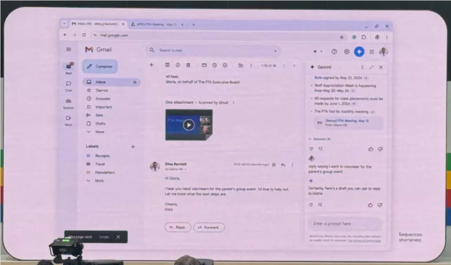Open the Gemini side panel star icon
Screen dimensions: 451x265
(359, 51)
